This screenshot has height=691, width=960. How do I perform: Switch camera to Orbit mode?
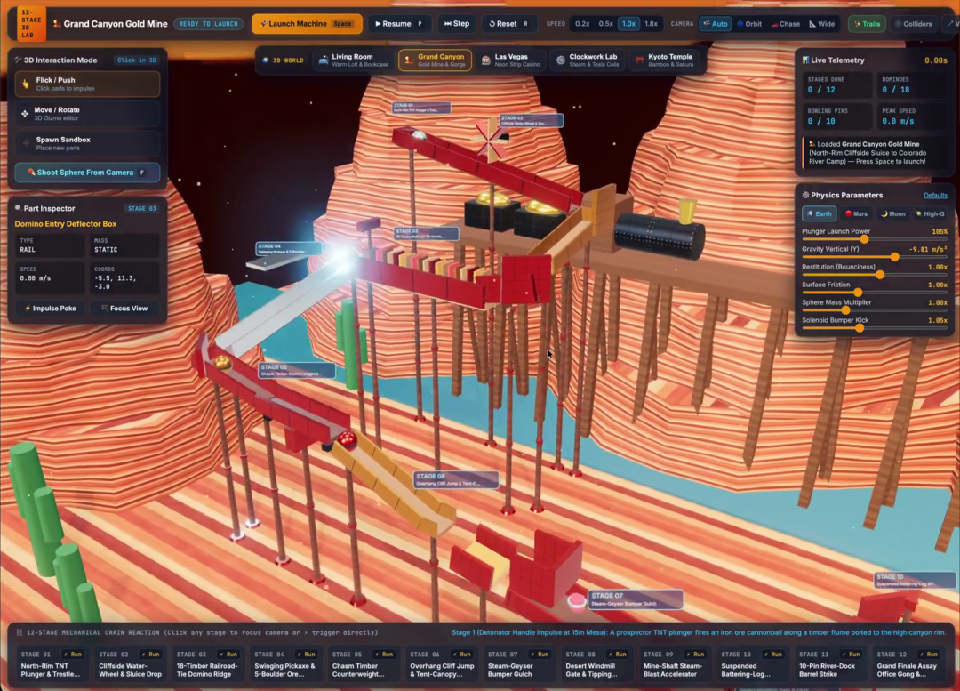[x=749, y=24]
